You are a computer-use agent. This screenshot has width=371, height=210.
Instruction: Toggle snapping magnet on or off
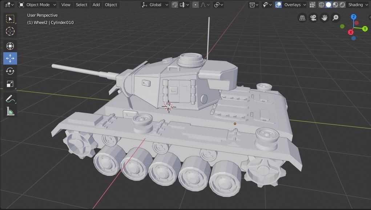(x=175, y=5)
